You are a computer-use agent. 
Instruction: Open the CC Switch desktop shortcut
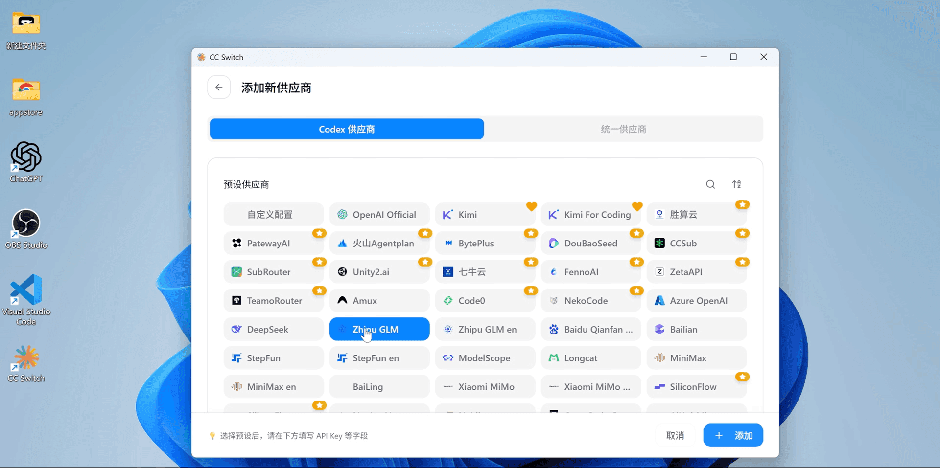pos(26,364)
